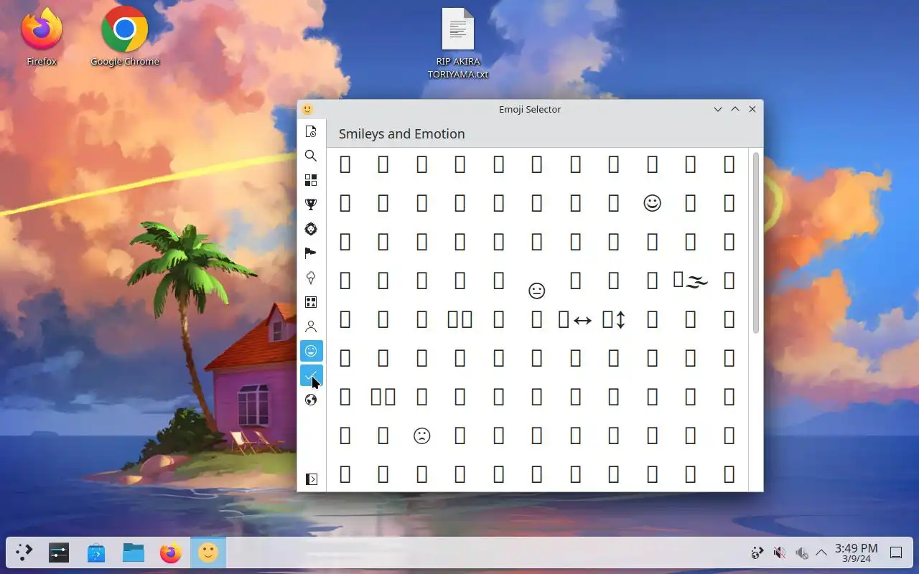
Task: Close the Emoji Selector window
Action: [752, 109]
